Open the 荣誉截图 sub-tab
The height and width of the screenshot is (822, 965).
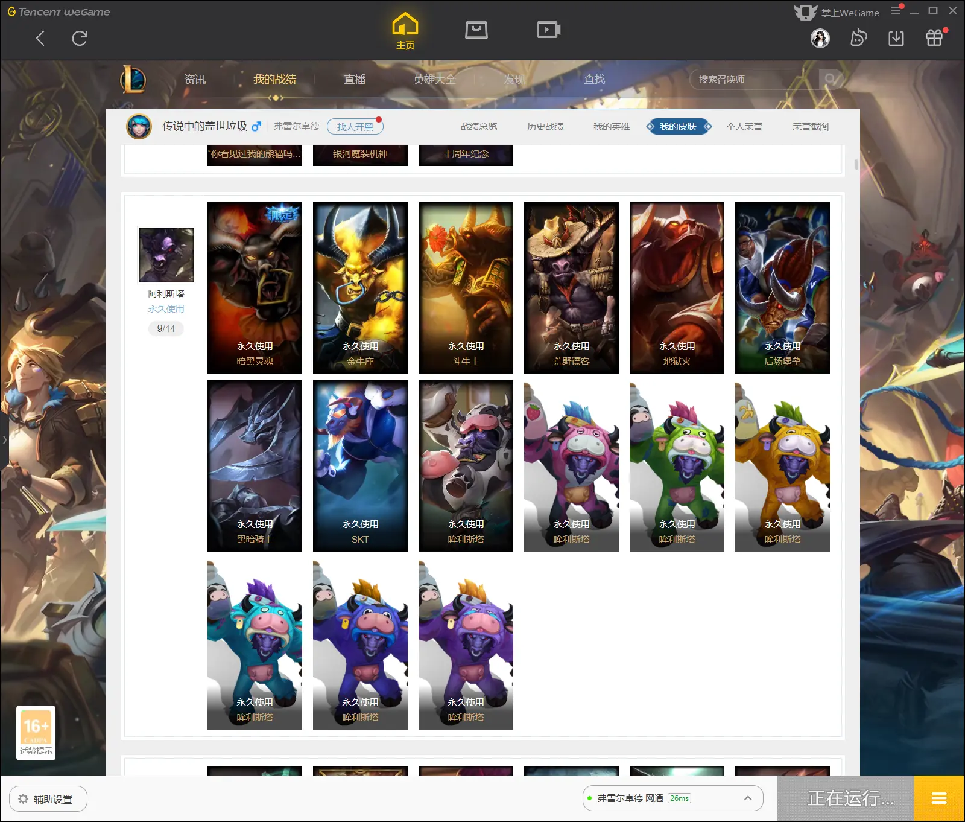click(x=811, y=127)
